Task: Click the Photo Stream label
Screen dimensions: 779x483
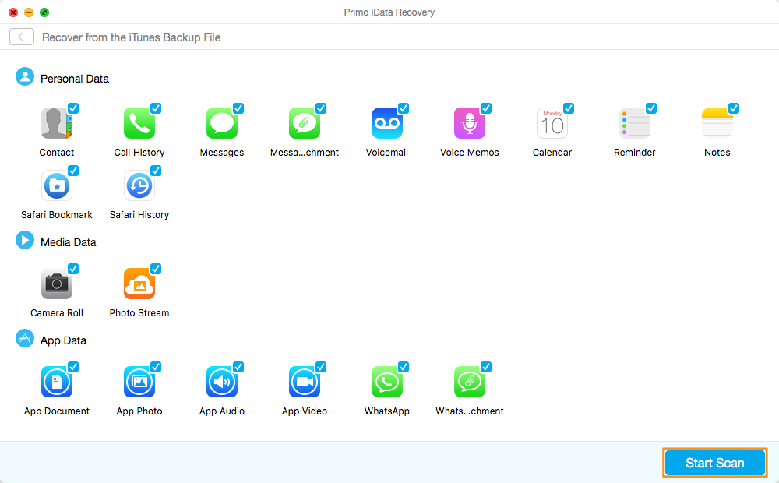Action: click(139, 313)
